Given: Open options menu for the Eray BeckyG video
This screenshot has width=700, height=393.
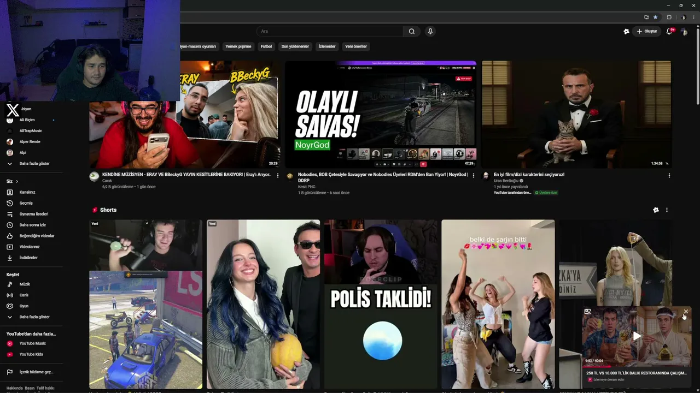Looking at the screenshot, I should click(x=278, y=175).
